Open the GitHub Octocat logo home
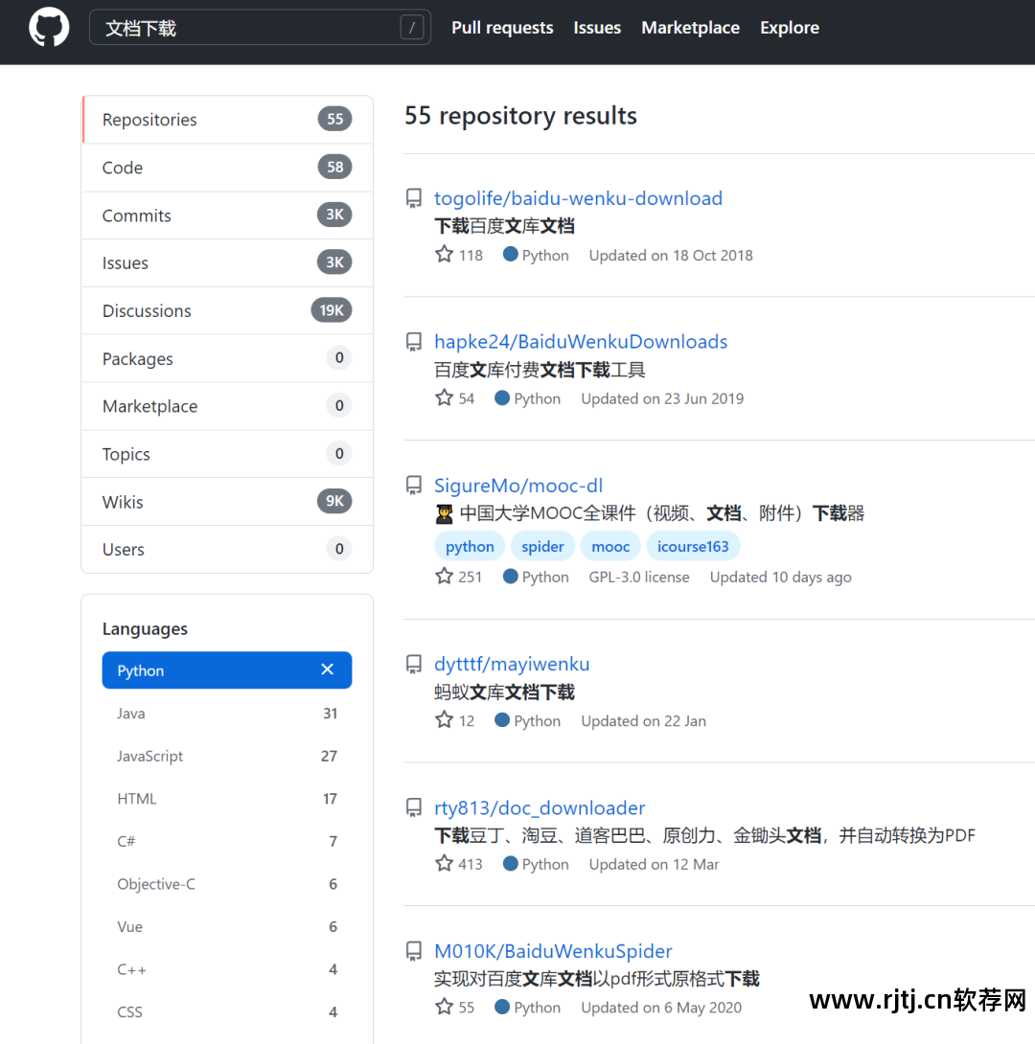 49,28
